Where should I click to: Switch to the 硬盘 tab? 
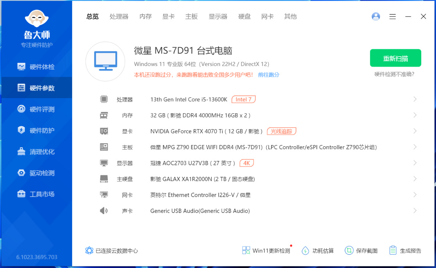pyautogui.click(x=245, y=16)
